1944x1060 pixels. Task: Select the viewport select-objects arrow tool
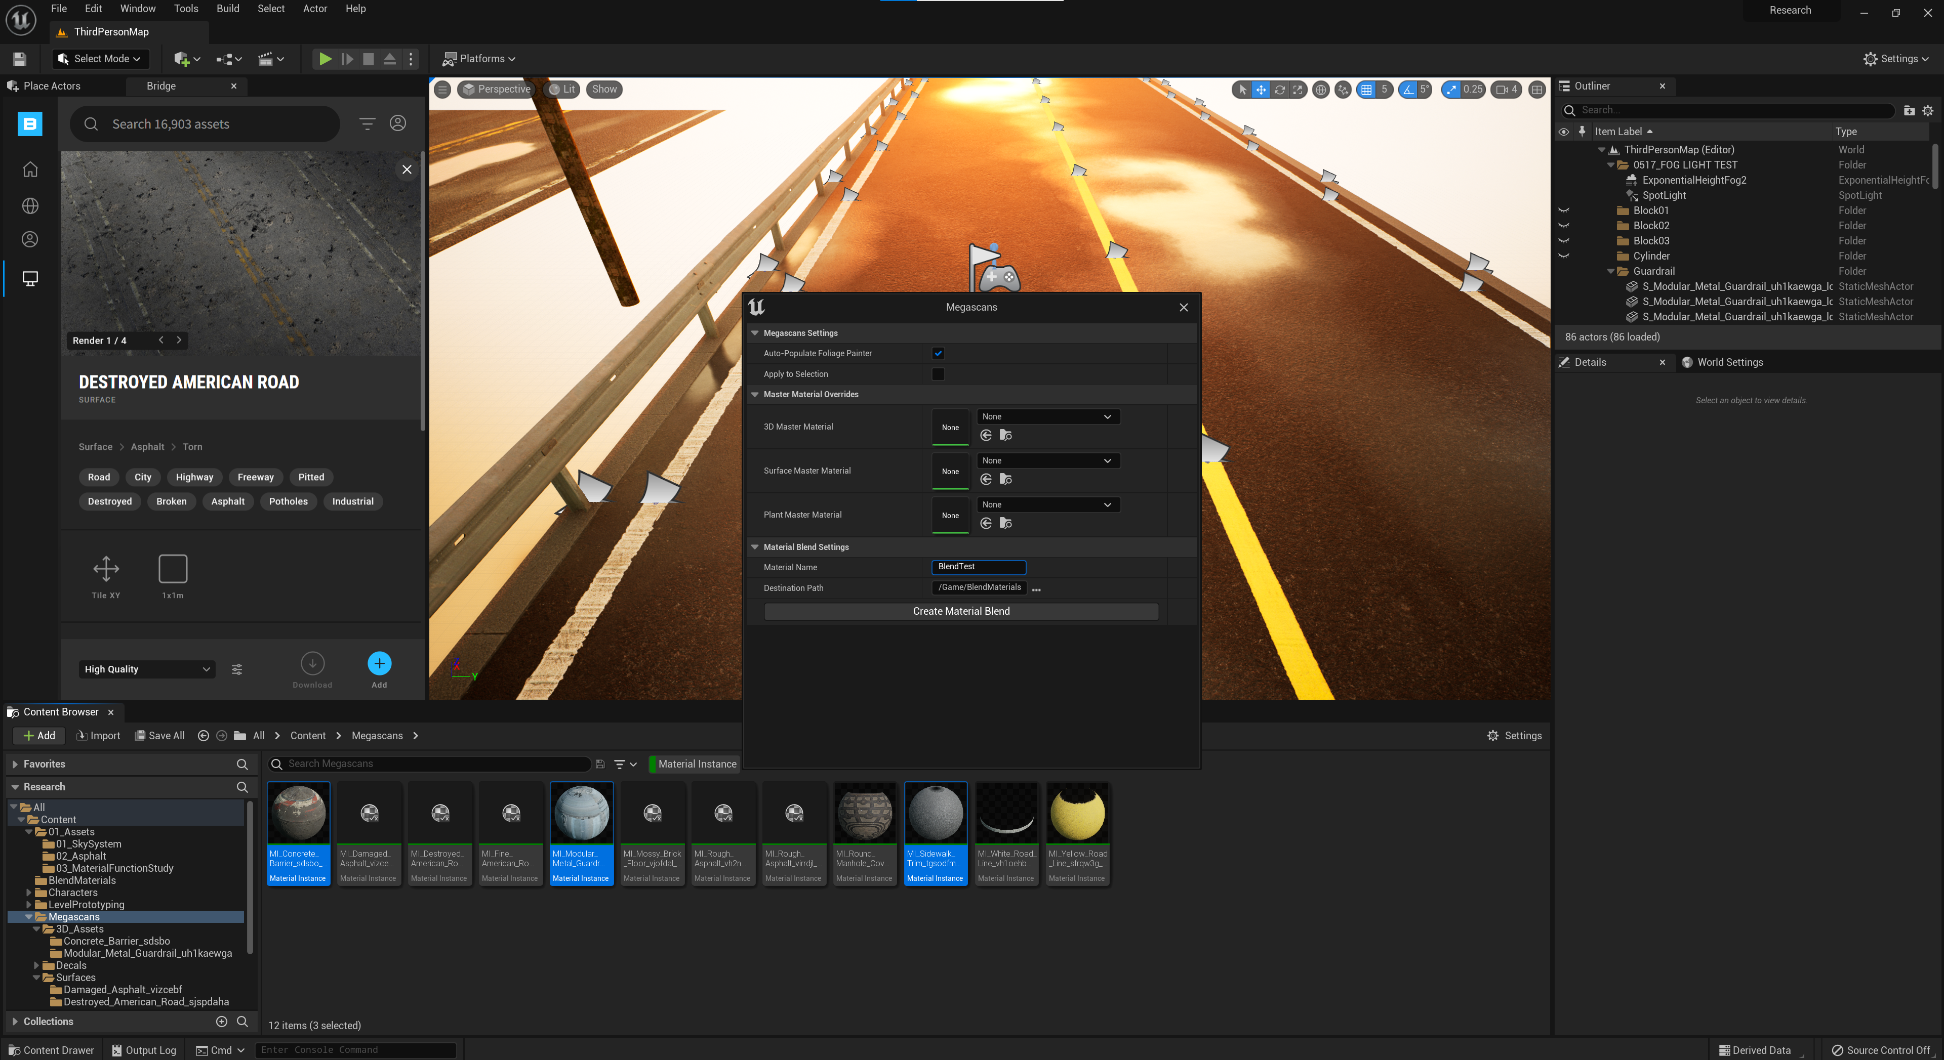point(1242,90)
